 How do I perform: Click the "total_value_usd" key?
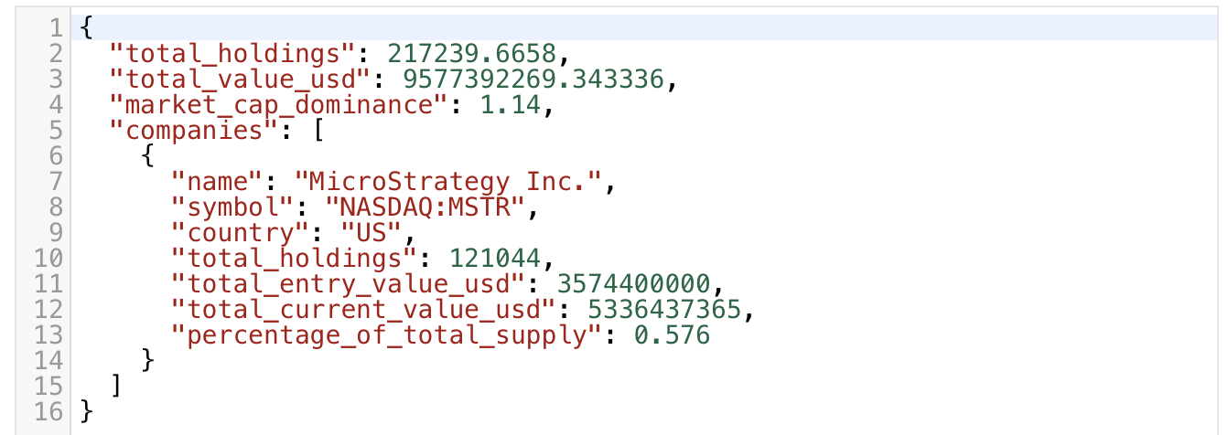(247, 80)
